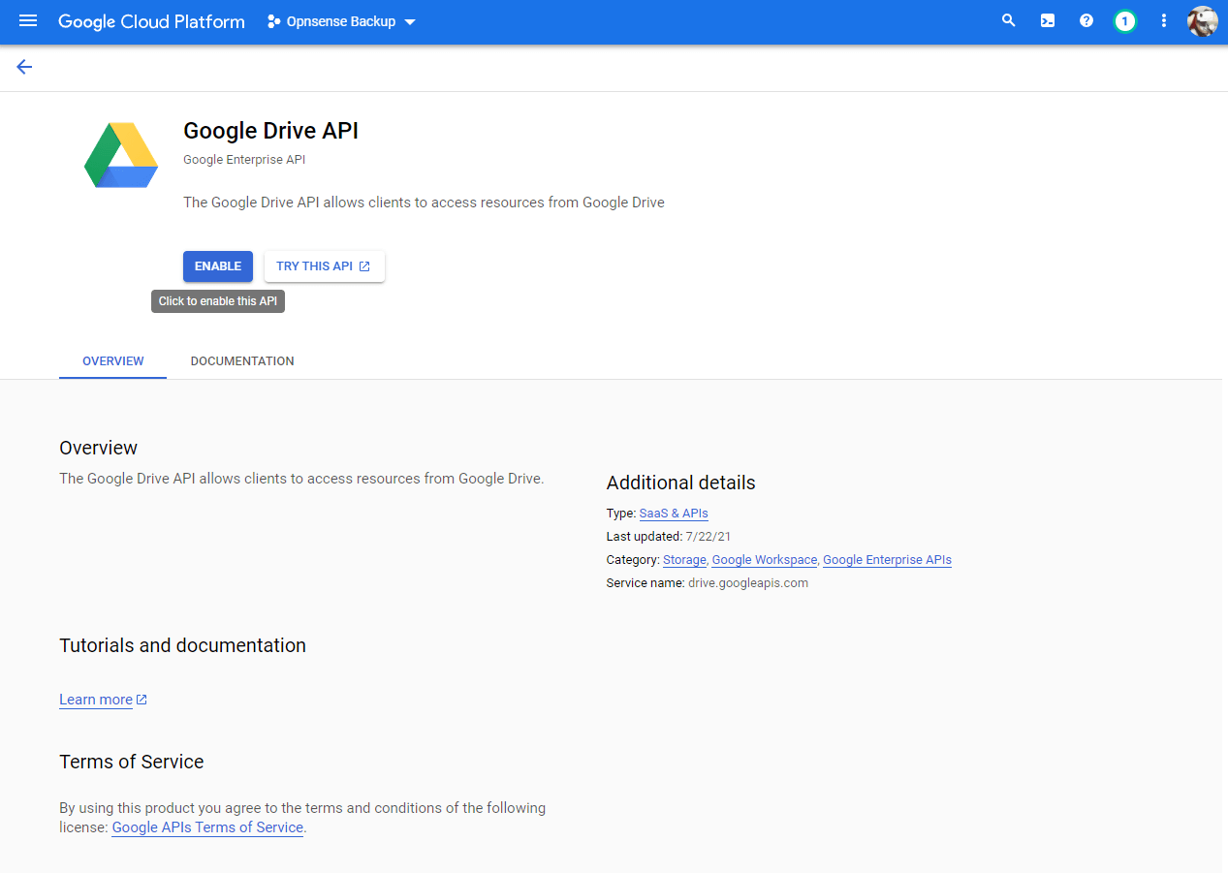Viewport: 1228px width, 873px height.
Task: Open the SaaS & APIs link
Action: pyautogui.click(x=673, y=513)
